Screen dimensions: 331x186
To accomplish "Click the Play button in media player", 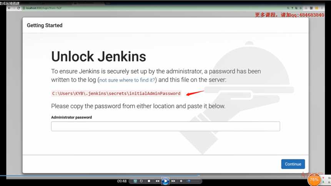I will click(165, 181).
